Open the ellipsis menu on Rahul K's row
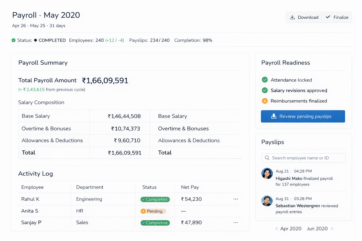Screen dimensions: 362x241 click(x=236, y=199)
